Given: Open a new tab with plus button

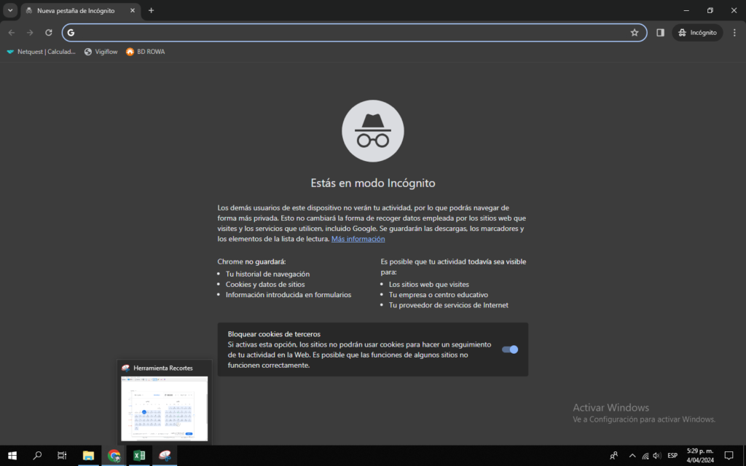Looking at the screenshot, I should [152, 11].
